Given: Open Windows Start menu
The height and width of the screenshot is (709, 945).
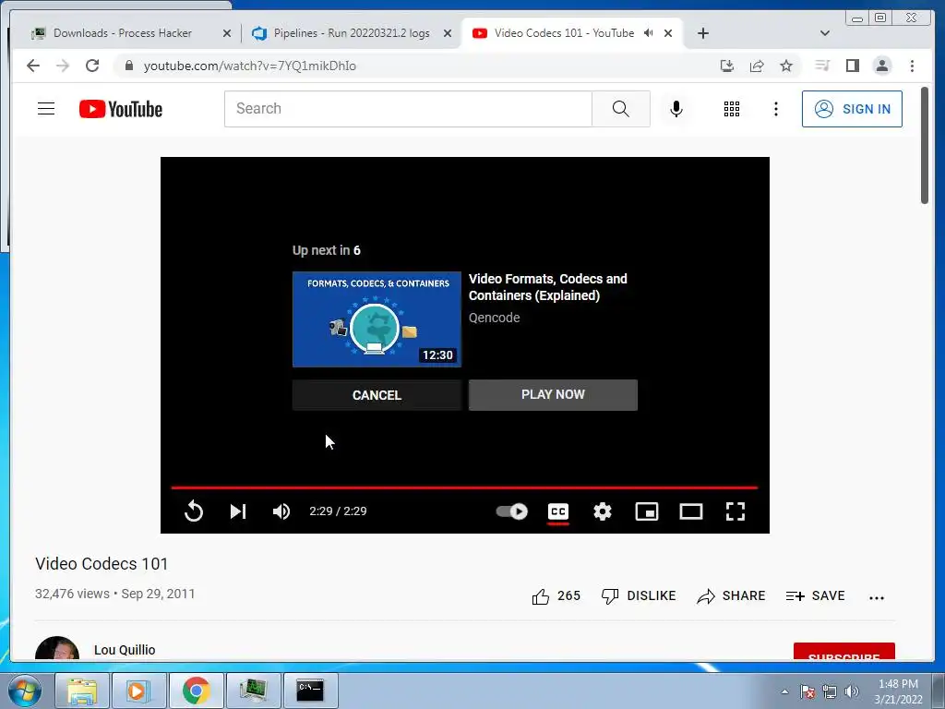Looking at the screenshot, I should pyautogui.click(x=25, y=691).
